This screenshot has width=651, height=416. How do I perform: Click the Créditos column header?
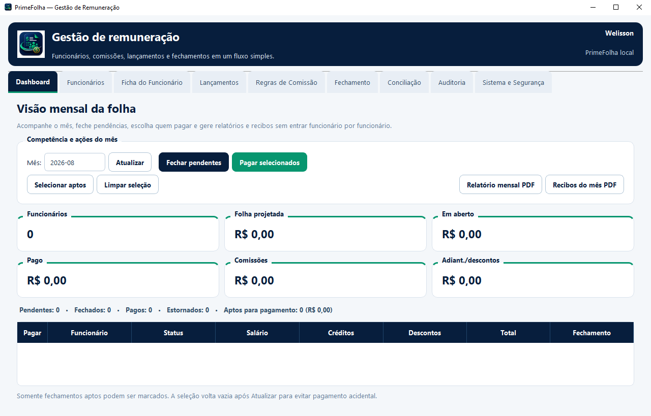point(341,333)
